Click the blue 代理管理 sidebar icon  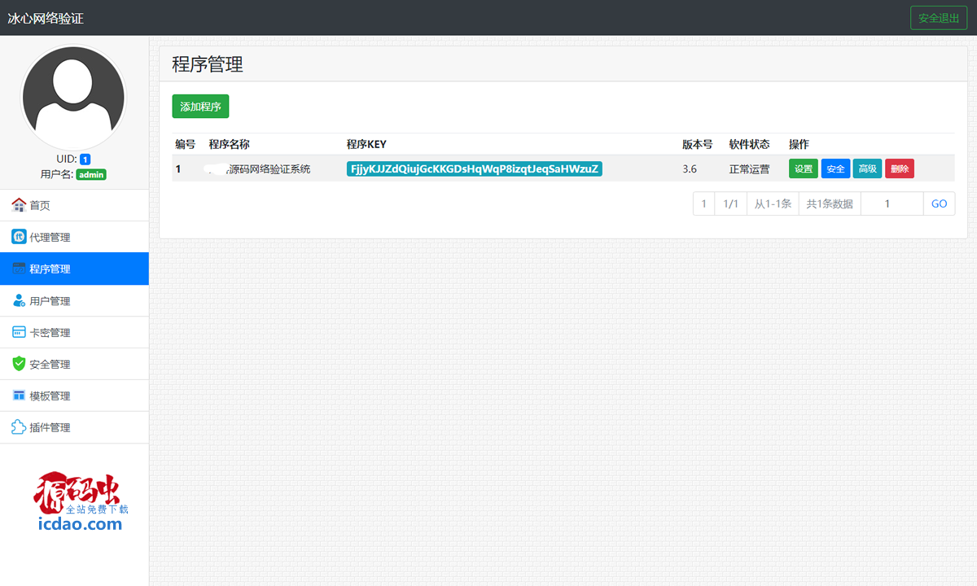click(19, 237)
